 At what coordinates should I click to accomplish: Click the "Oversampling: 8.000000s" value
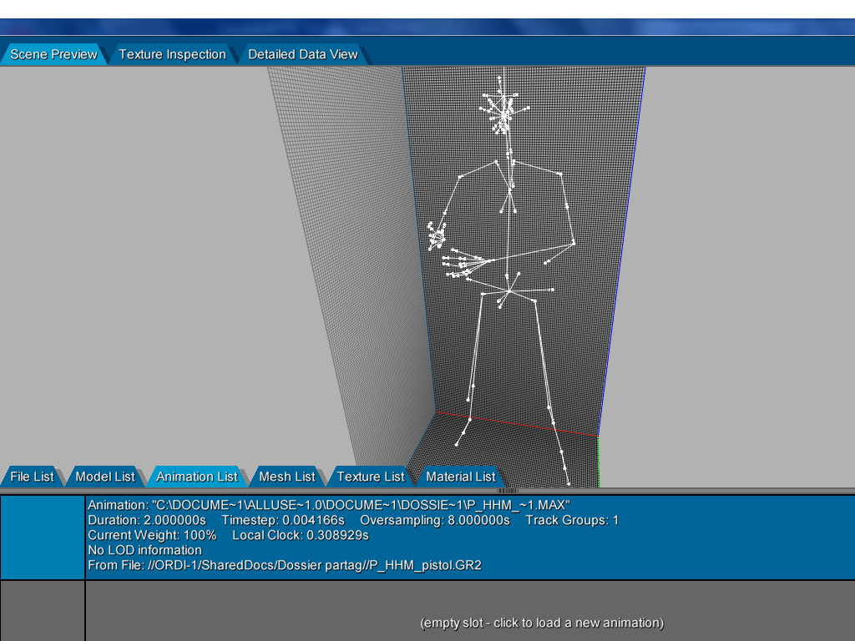434,521
